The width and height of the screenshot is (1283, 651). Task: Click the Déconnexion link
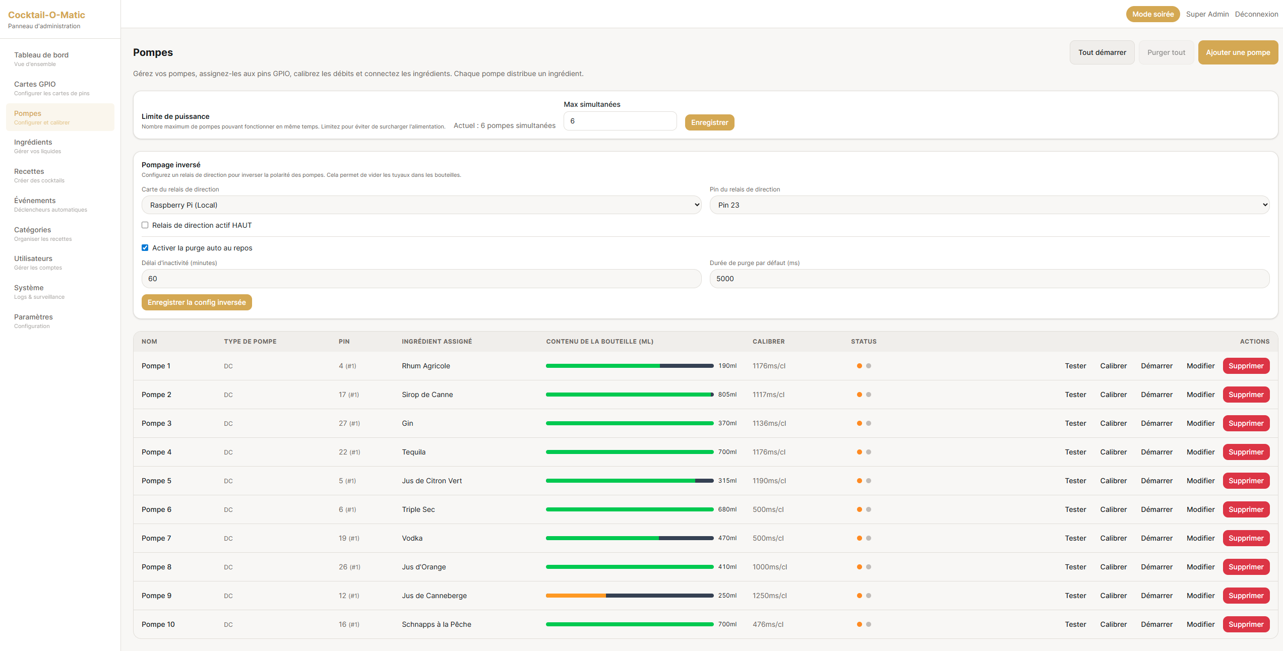pos(1256,14)
